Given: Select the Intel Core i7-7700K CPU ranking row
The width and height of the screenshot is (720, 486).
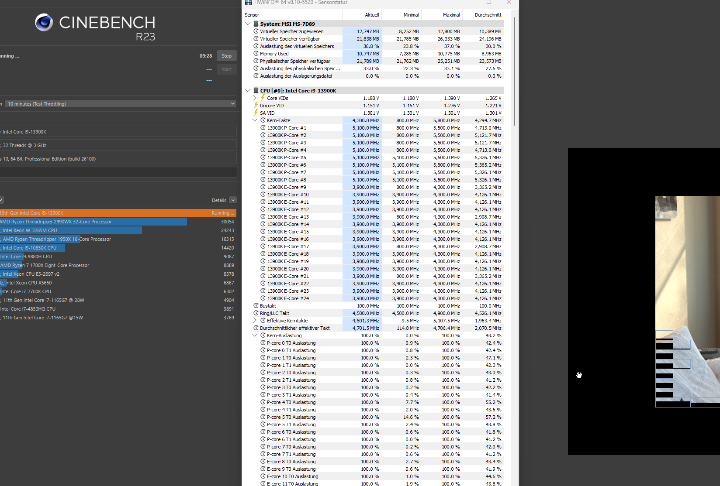Looking at the screenshot, I should 118,291.
